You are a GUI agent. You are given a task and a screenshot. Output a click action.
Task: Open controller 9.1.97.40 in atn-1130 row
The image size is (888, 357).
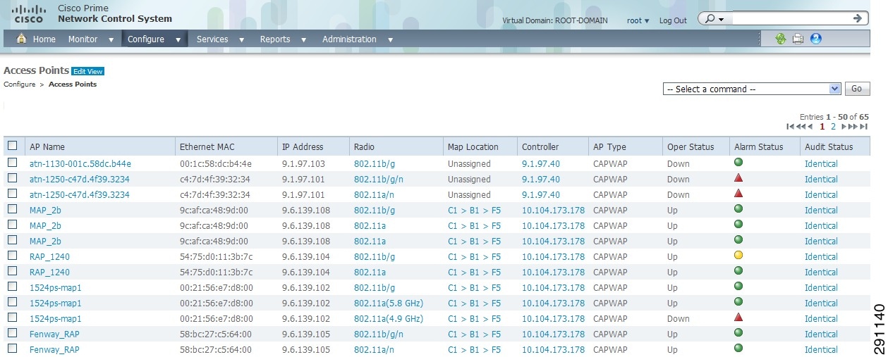[541, 163]
